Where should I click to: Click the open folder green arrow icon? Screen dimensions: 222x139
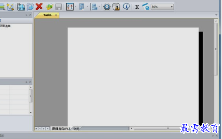pyautogui.click(x=49, y=7)
